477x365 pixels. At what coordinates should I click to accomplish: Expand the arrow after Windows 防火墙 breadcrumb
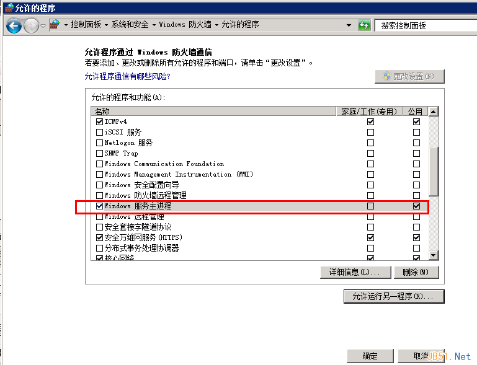pyautogui.click(x=216, y=25)
